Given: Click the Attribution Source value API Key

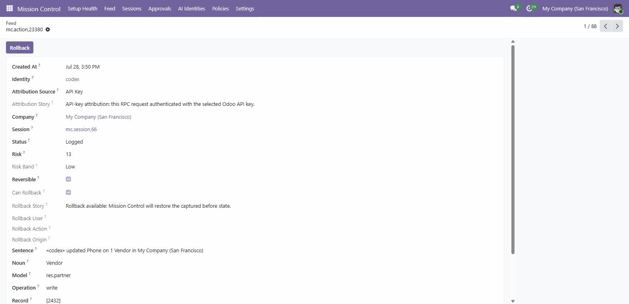Looking at the screenshot, I should (74, 91).
